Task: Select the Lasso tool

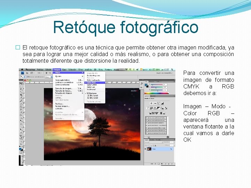Action: pos(21,89)
